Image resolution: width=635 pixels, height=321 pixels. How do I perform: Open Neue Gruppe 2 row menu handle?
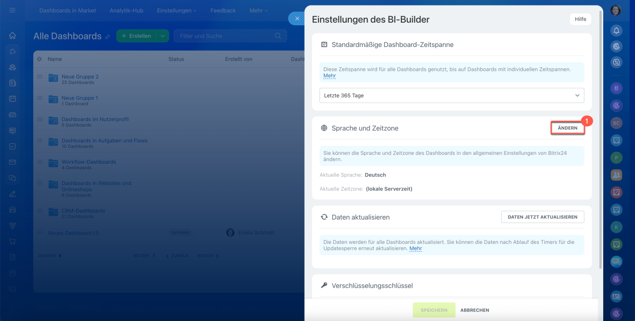40,77
